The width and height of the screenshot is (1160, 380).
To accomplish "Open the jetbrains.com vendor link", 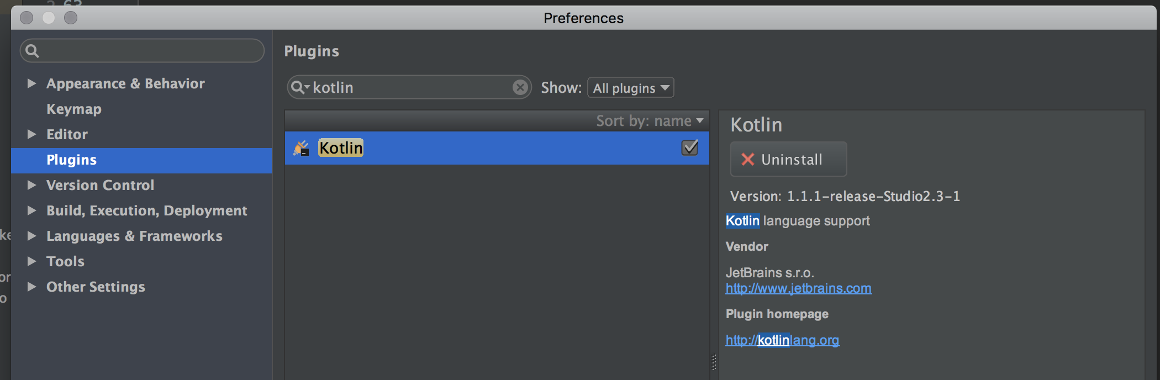I will coord(798,288).
